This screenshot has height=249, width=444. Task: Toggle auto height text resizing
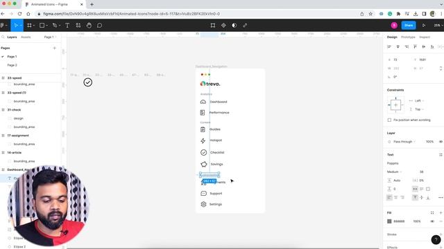click(x=422, y=189)
